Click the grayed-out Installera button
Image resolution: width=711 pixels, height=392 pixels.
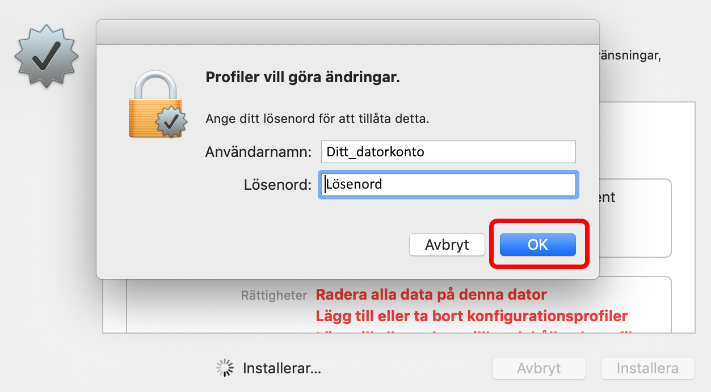(x=647, y=368)
